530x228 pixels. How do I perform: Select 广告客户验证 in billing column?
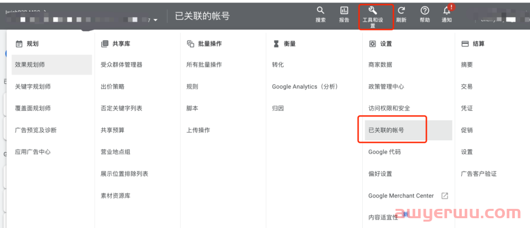click(478, 174)
